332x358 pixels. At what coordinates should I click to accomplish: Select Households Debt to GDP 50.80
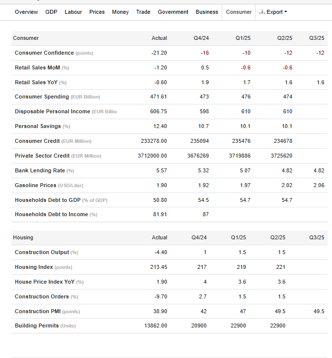(160, 200)
